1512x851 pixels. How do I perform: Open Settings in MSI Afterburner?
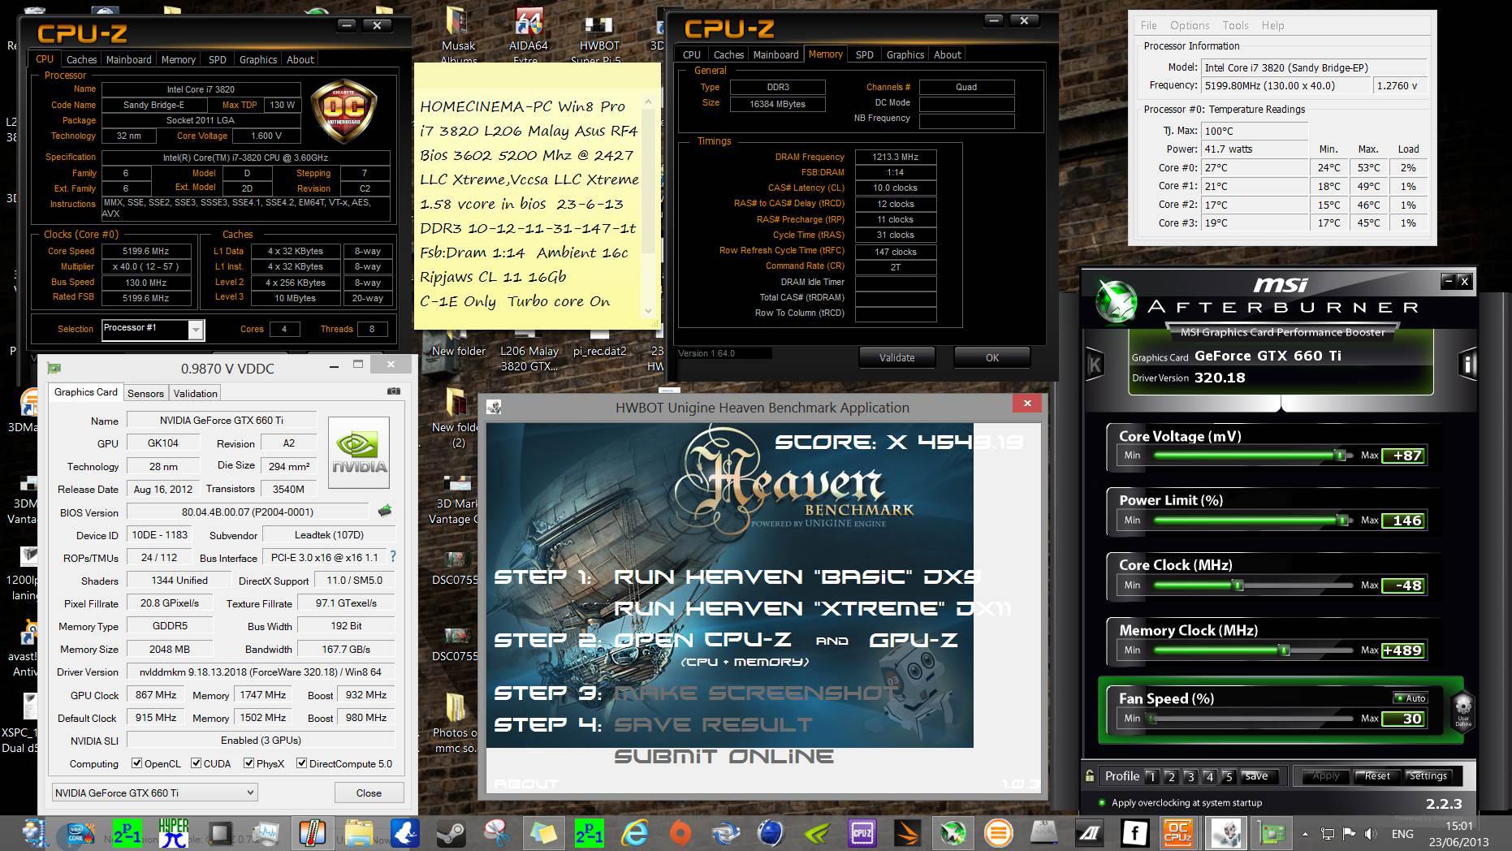coord(1428,775)
